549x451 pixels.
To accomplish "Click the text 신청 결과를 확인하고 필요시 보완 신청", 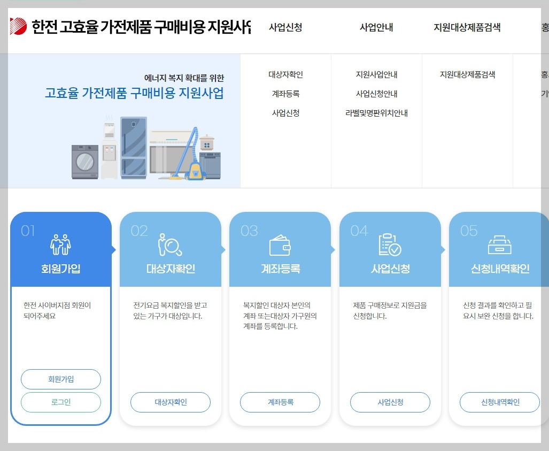I will click(498, 310).
